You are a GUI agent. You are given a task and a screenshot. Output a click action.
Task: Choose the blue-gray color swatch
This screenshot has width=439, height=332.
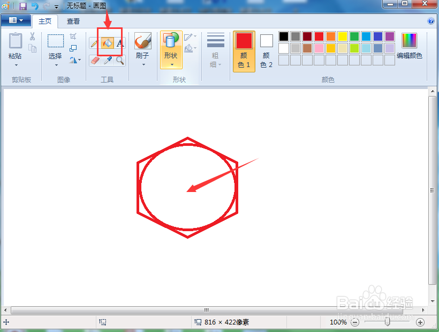377,48
